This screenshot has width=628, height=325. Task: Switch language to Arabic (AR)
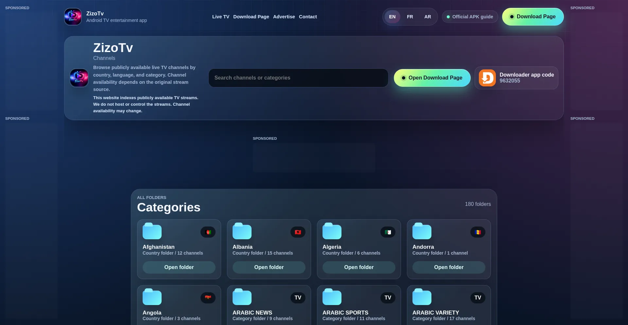pyautogui.click(x=428, y=17)
